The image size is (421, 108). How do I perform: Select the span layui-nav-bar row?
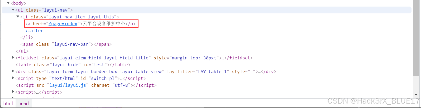point(66,44)
